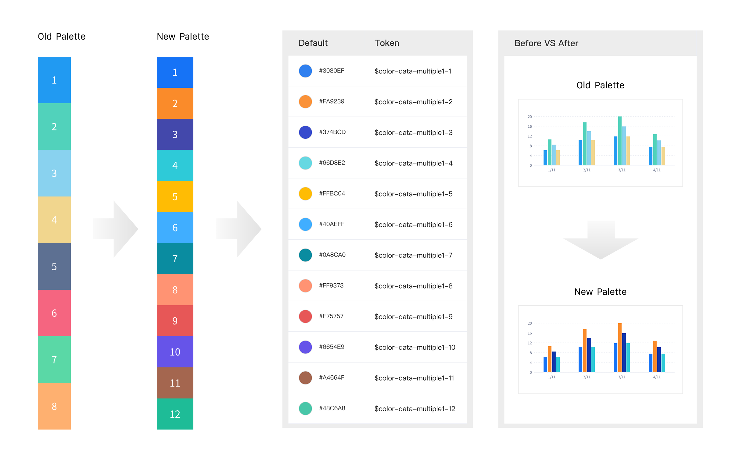732x460 pixels.
Task: Select old palette pink block 6
Action: [x=54, y=313]
